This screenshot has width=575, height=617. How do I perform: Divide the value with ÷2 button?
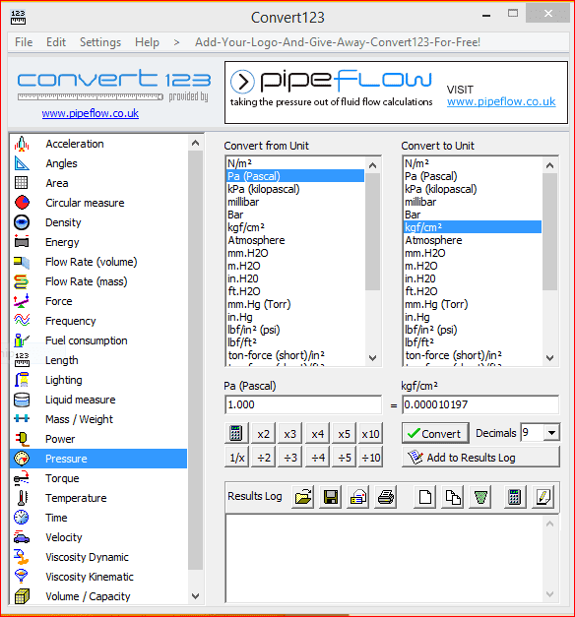pyautogui.click(x=264, y=458)
